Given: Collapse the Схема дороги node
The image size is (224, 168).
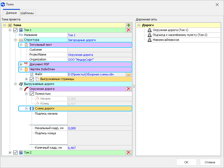Looking at the screenshot, I should click(26, 109).
